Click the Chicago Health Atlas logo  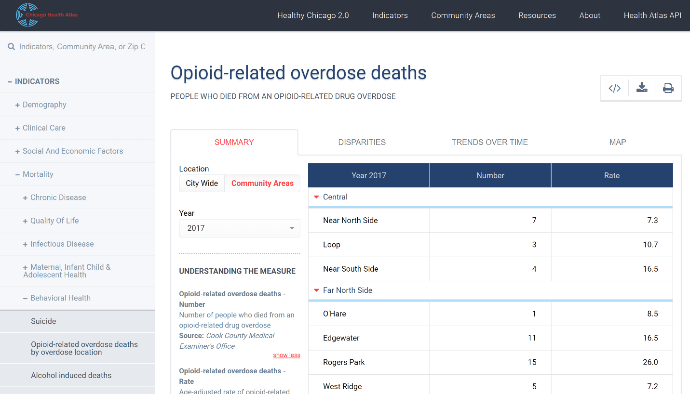(46, 15)
